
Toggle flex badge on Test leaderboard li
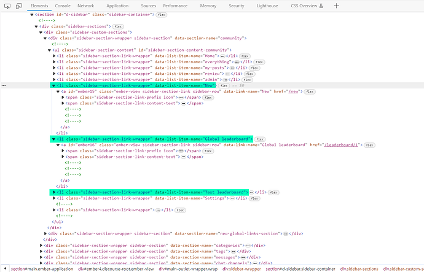tap(273, 193)
